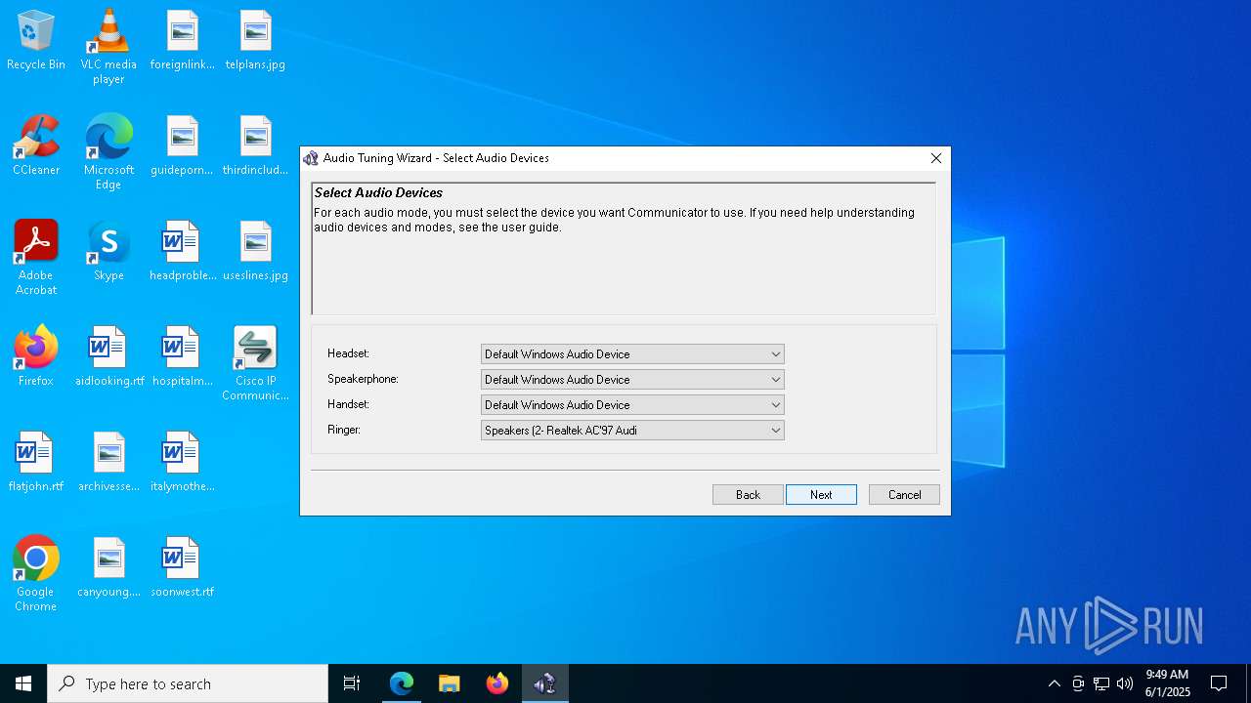Select the useslines.jpg desktop file

[255, 251]
